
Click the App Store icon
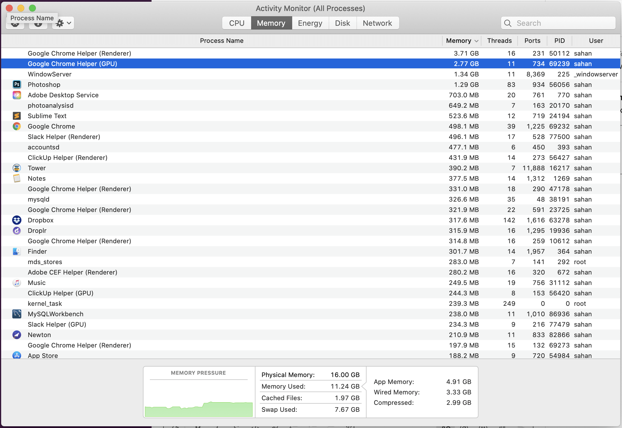17,355
